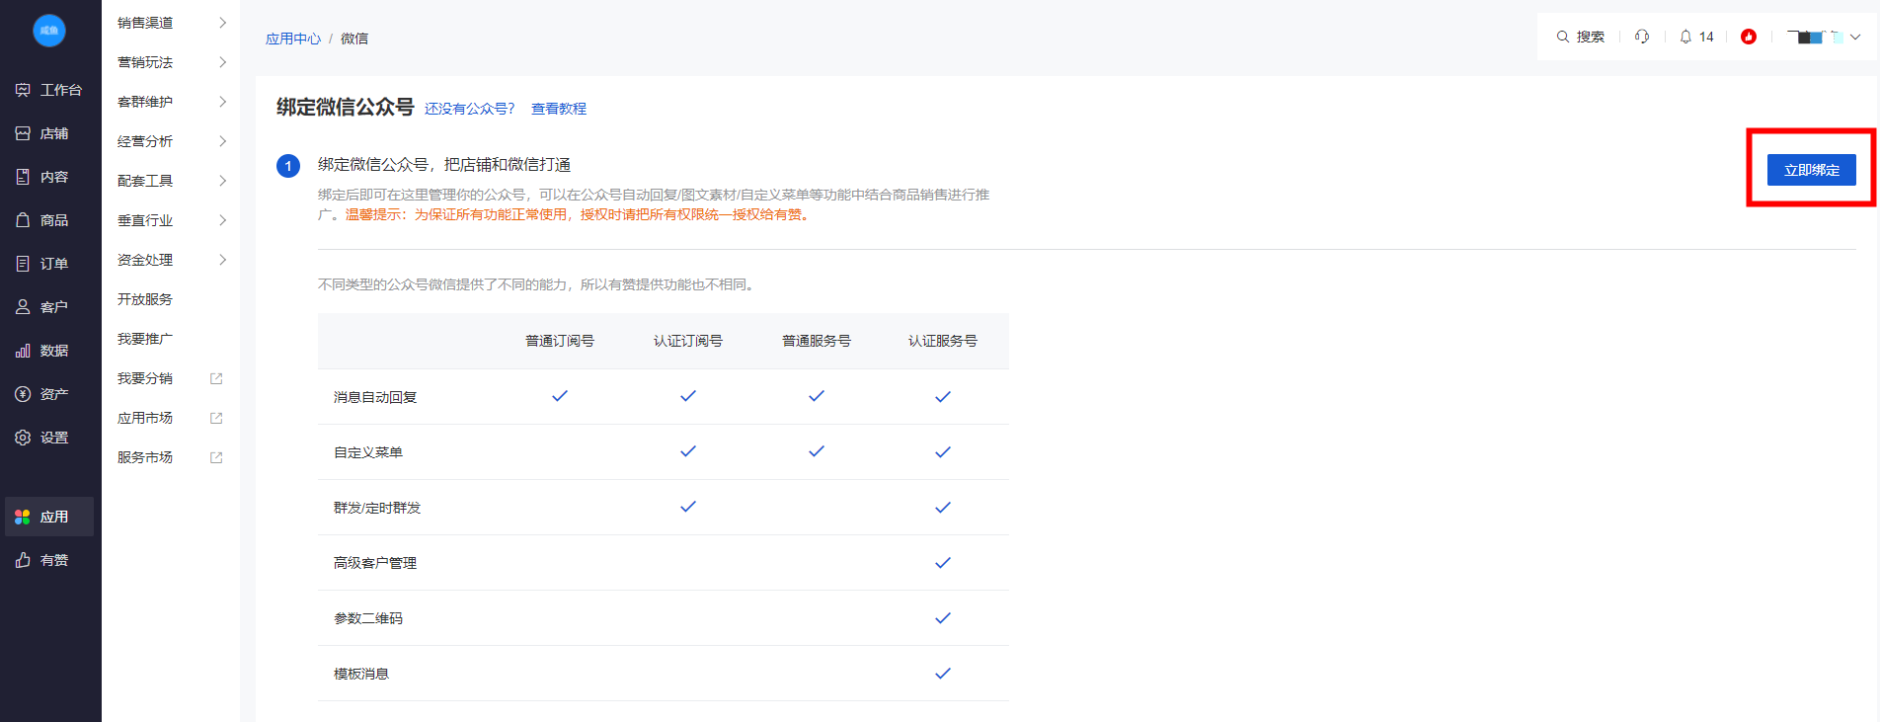The image size is (1880, 722).
Task: Open the 工作台 workbench icon
Action: pos(23,90)
